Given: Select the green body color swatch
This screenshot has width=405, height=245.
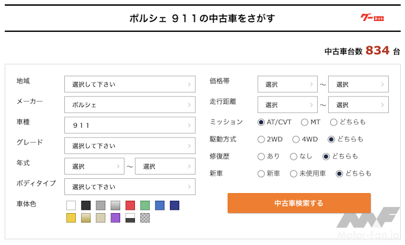Looking at the screenshot, I should click(x=145, y=206).
